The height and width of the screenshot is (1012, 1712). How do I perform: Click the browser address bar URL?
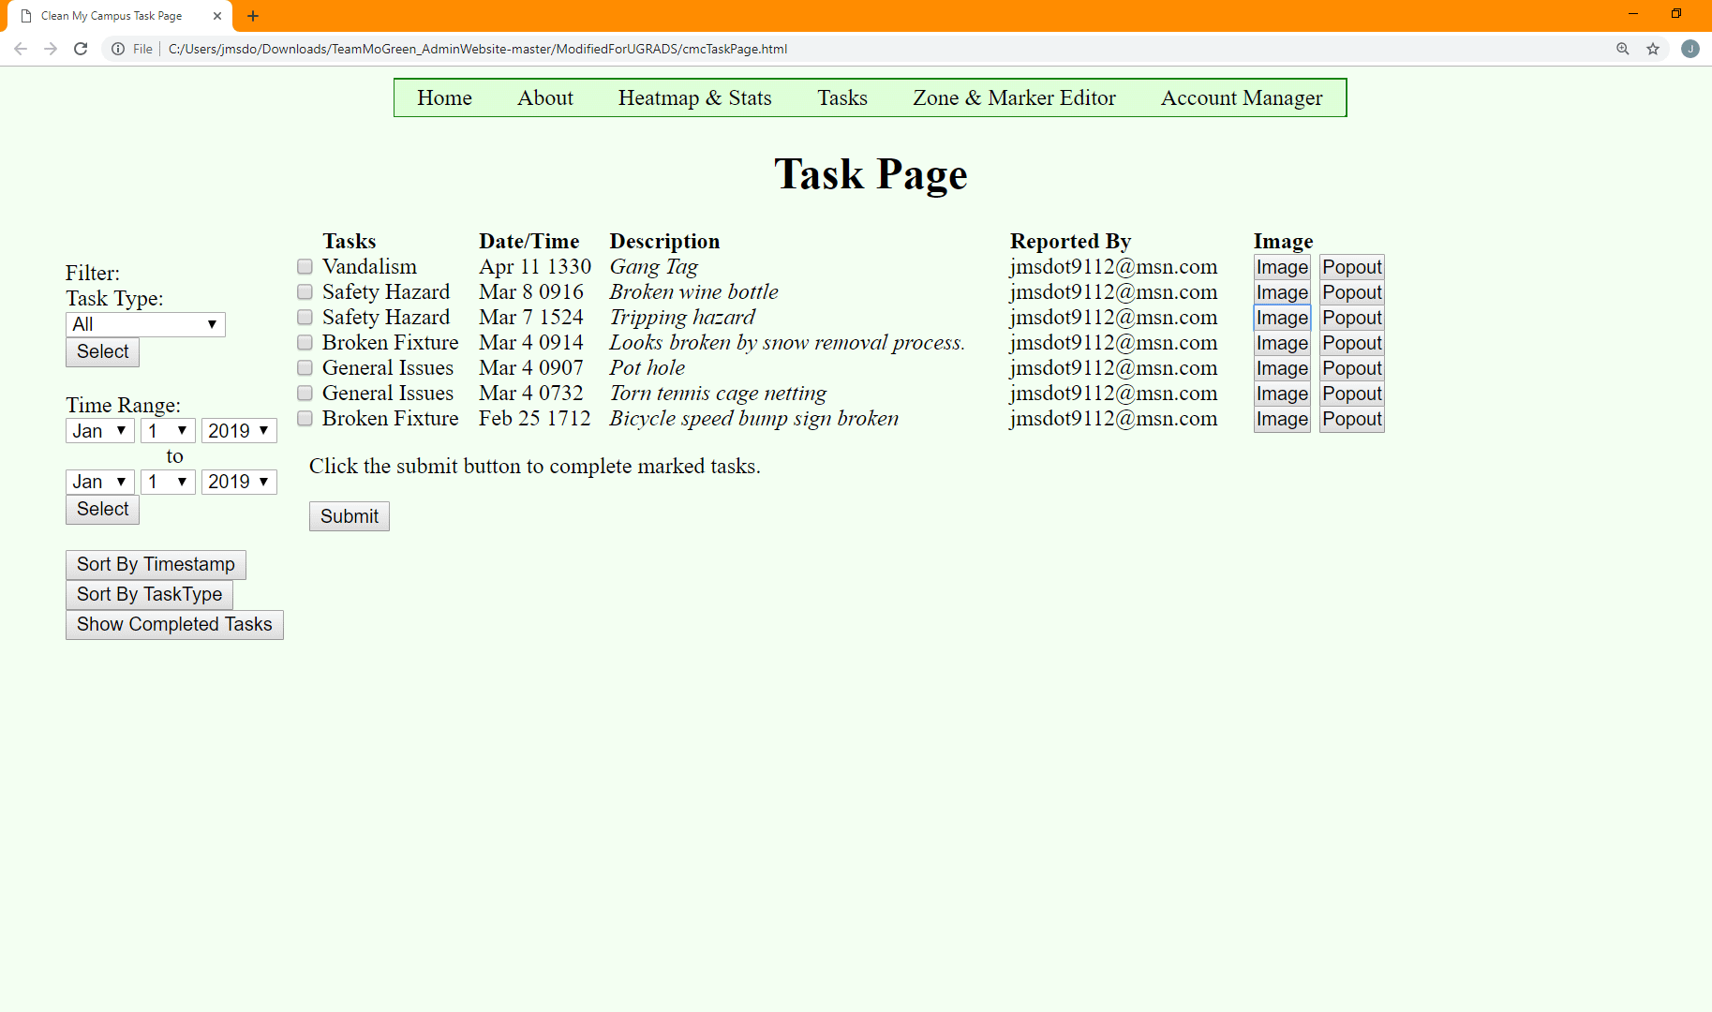pos(478,49)
